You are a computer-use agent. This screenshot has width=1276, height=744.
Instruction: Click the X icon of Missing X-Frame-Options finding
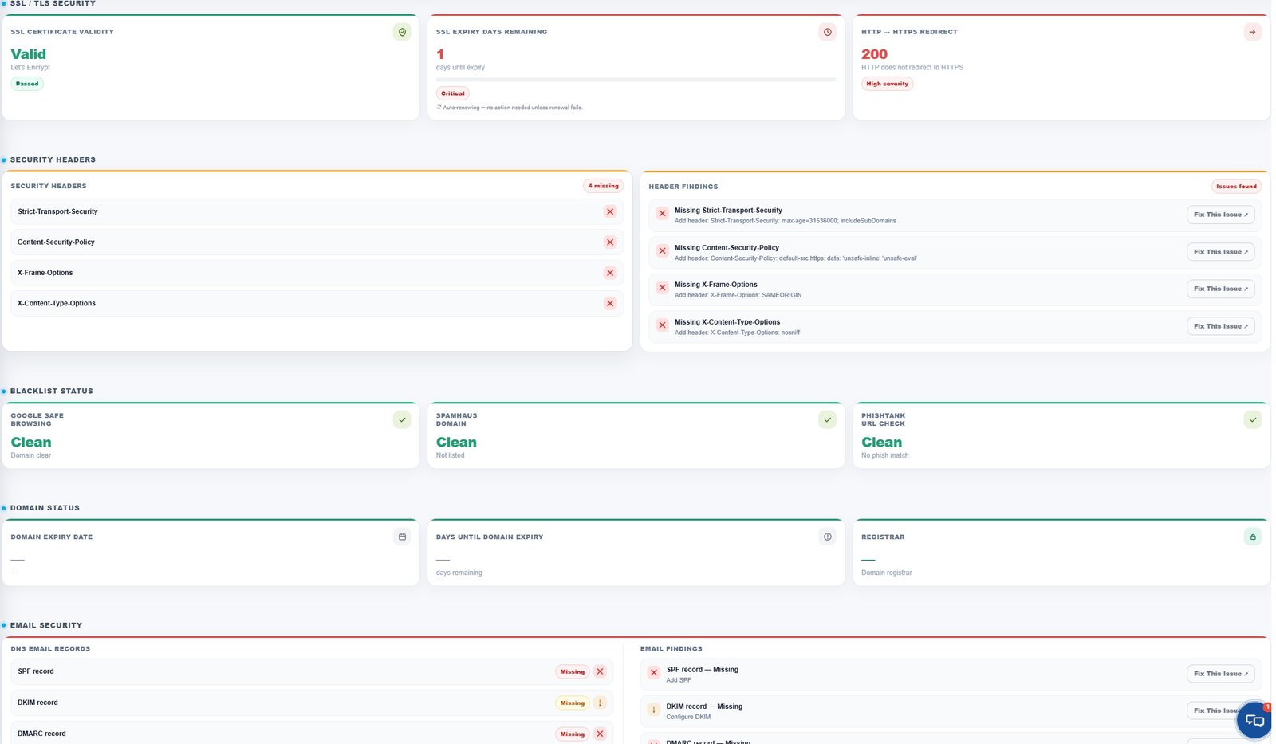(662, 288)
